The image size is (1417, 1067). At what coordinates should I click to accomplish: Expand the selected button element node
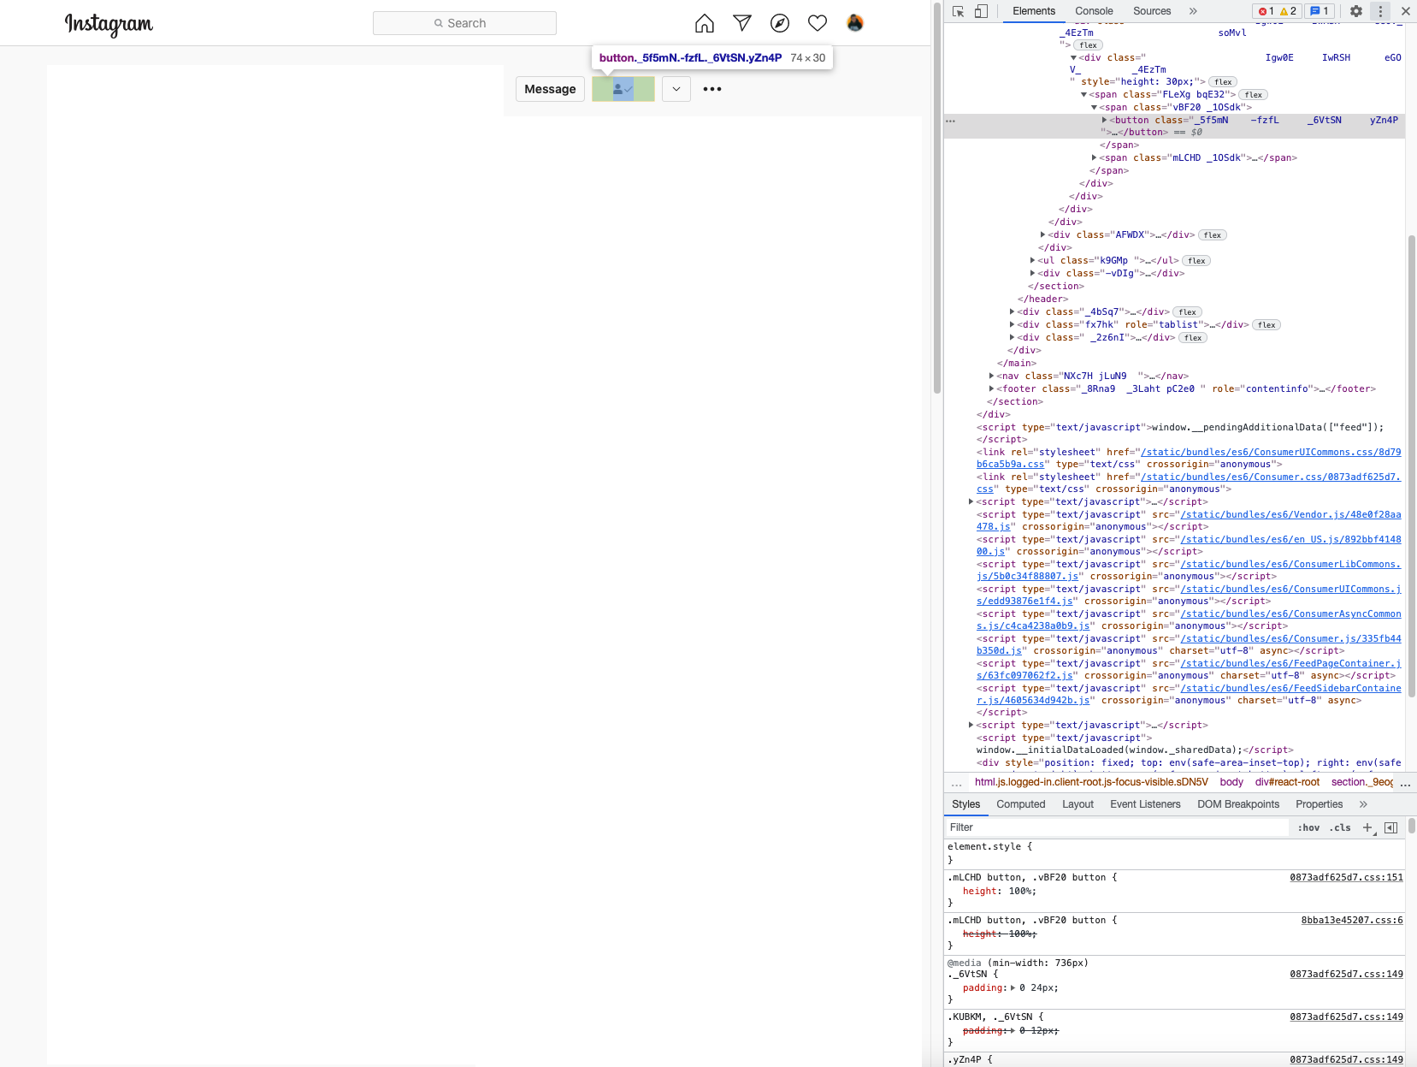1104,120
